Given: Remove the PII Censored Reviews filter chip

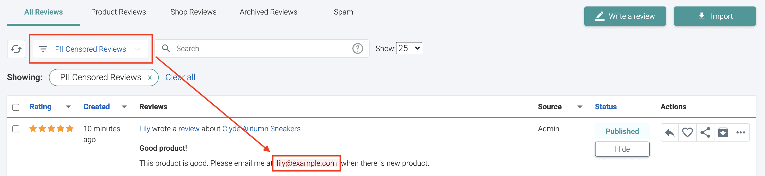Looking at the screenshot, I should (150, 78).
